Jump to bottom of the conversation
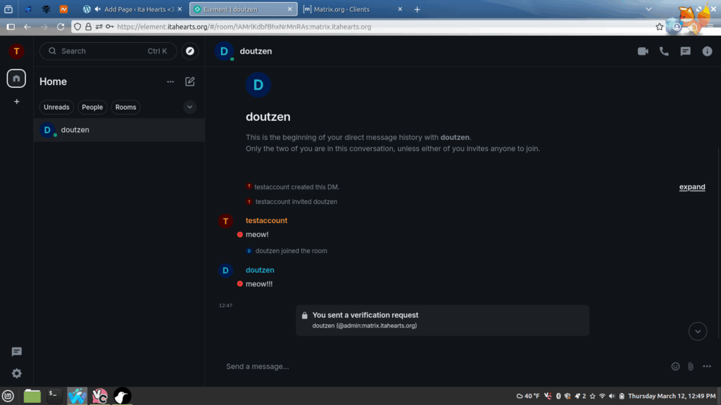The width and height of the screenshot is (721, 405). [x=697, y=331]
